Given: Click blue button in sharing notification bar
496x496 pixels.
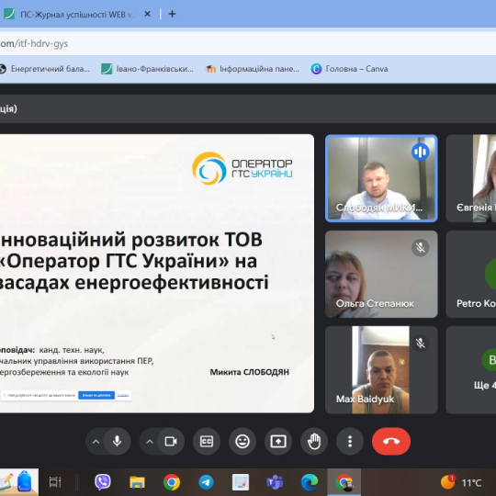Looking at the screenshot, I should point(96,395).
